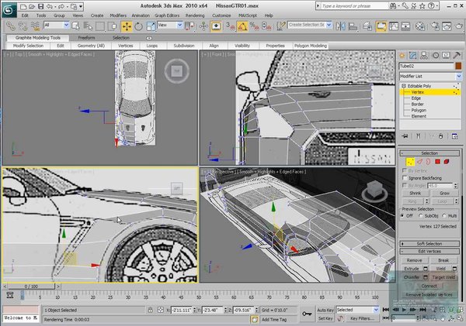This screenshot has height=326, width=466.
Task: Switch to the Freeform ribbon tab
Action: [86, 38]
